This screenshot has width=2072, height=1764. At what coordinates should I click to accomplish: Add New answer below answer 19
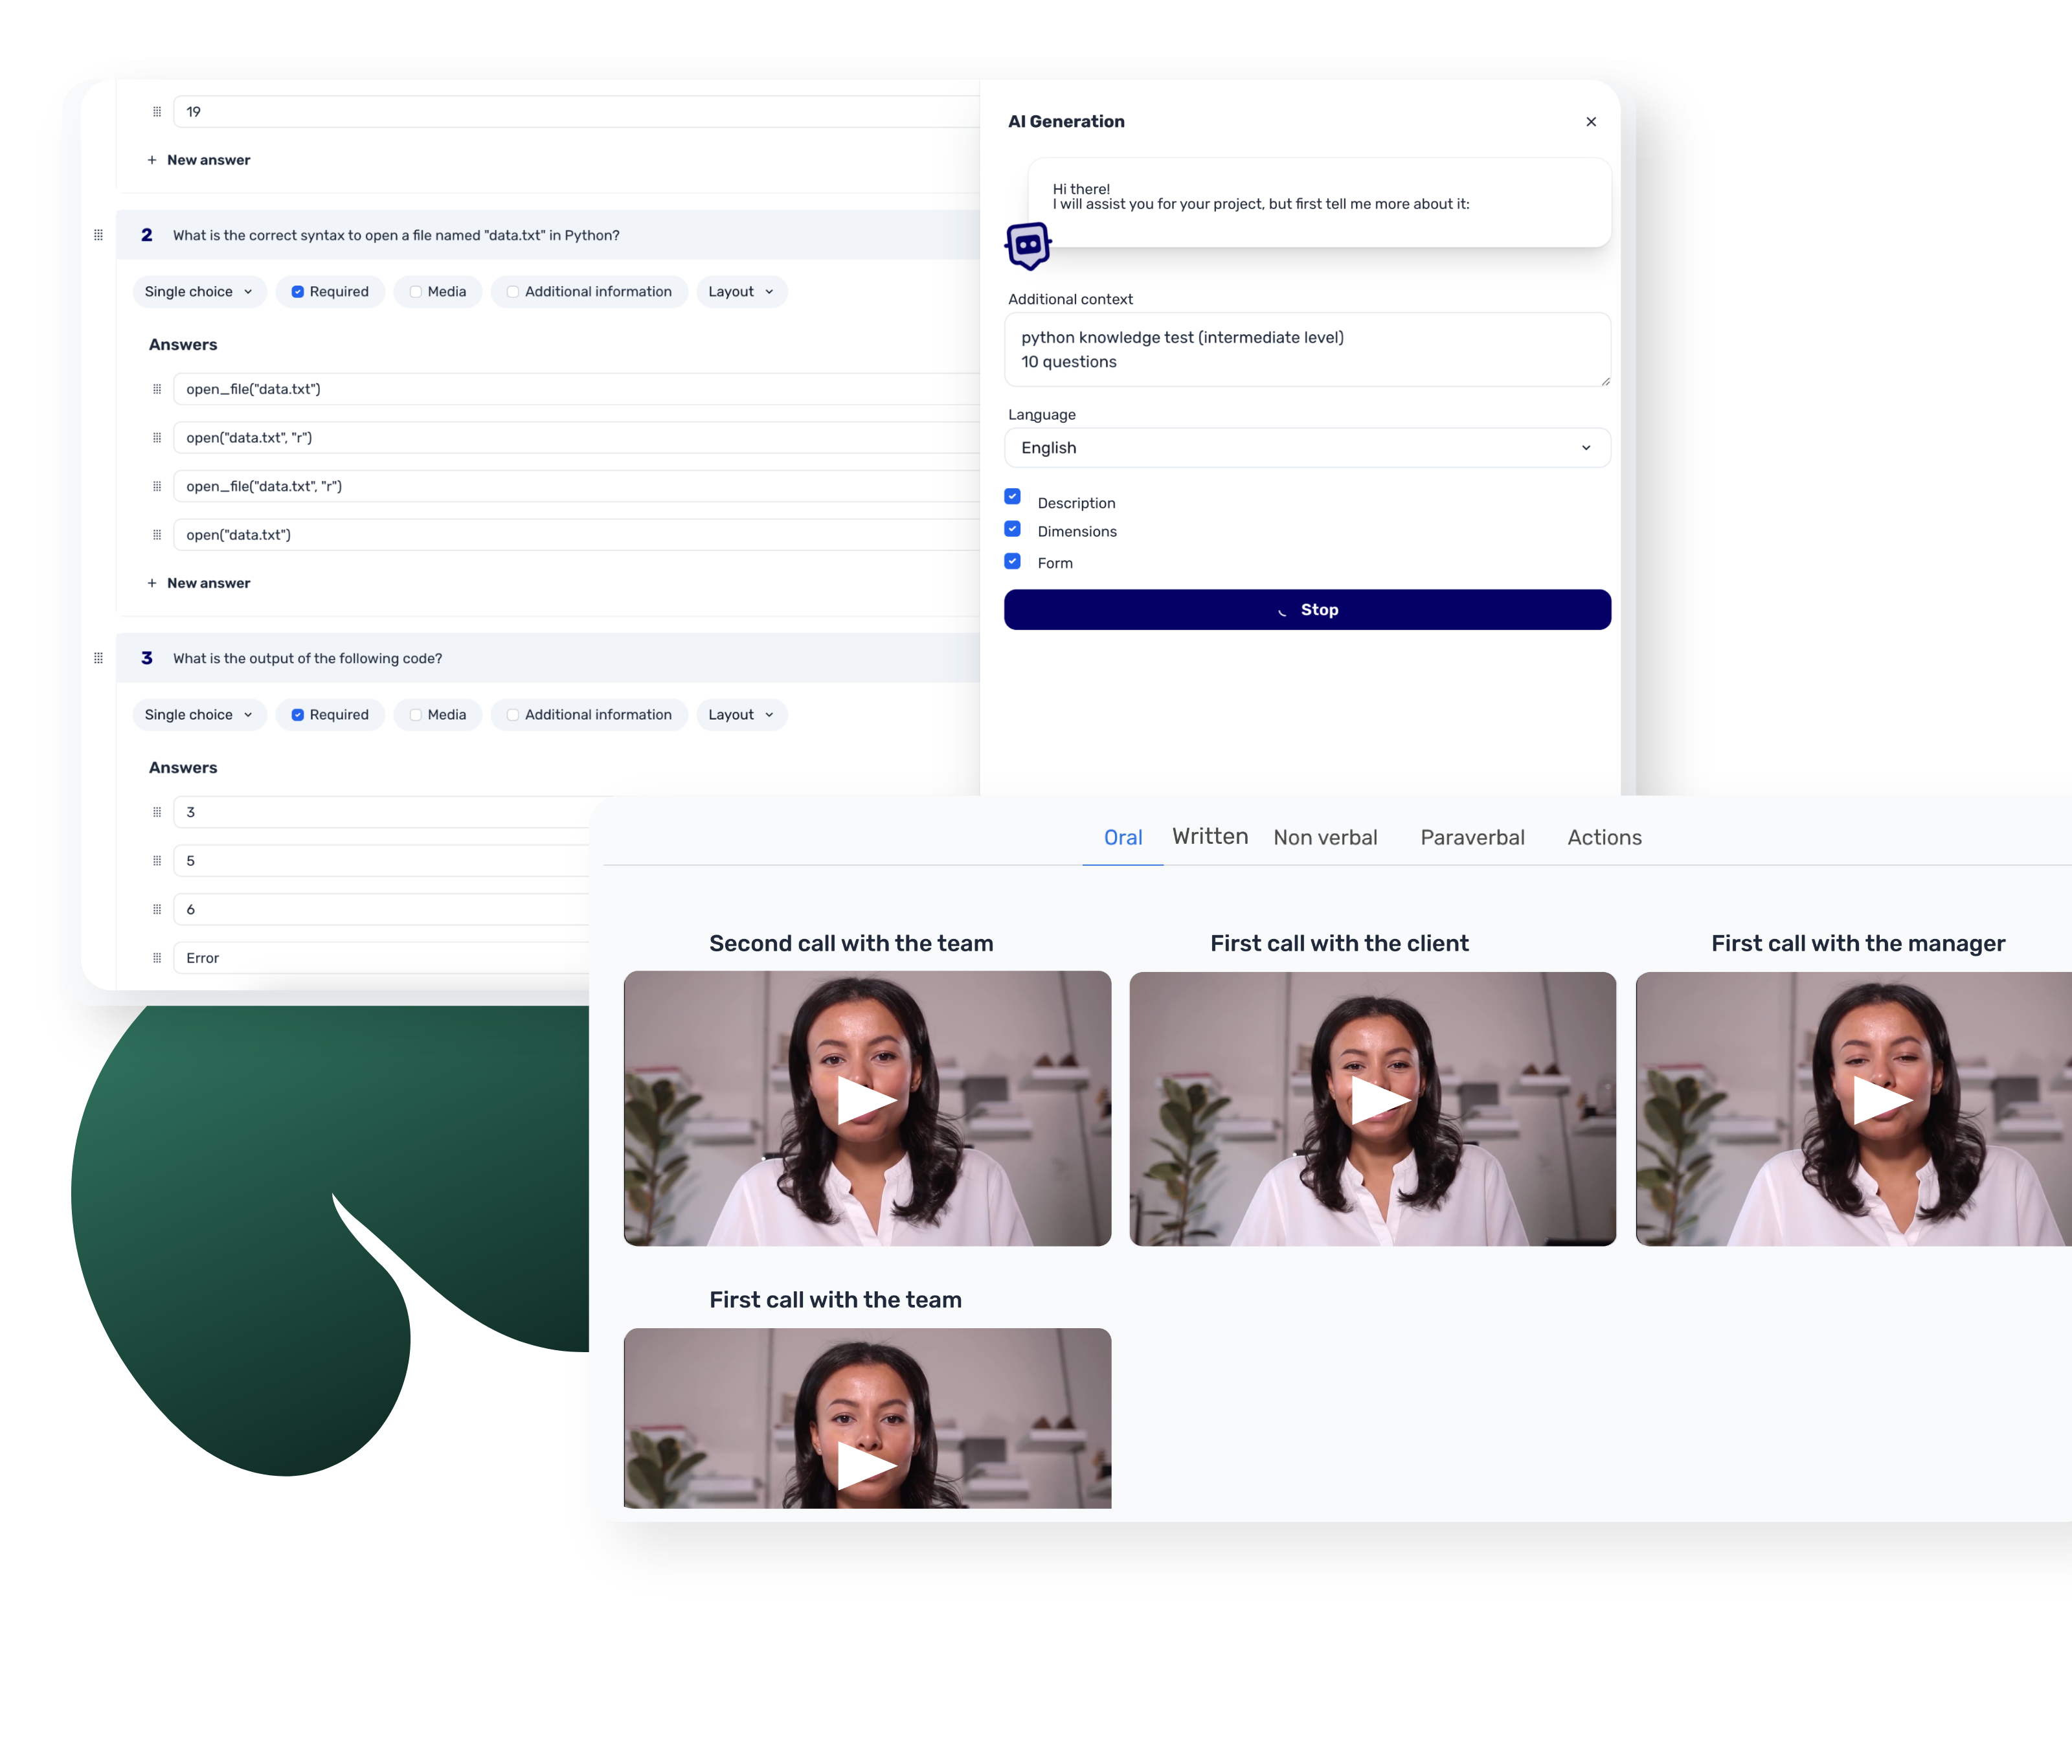pyautogui.click(x=199, y=160)
